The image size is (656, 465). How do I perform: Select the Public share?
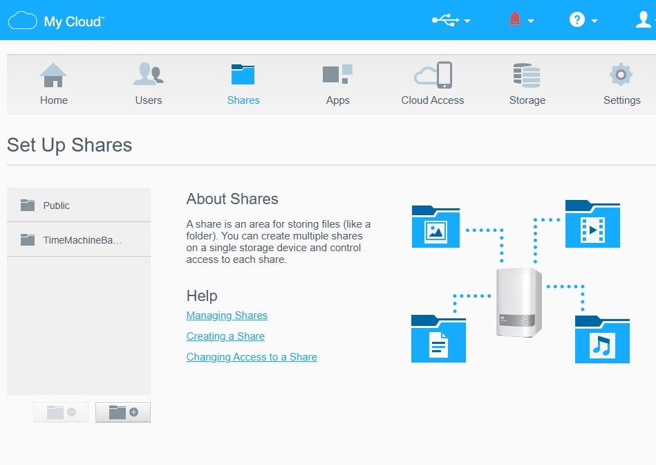[x=79, y=206]
